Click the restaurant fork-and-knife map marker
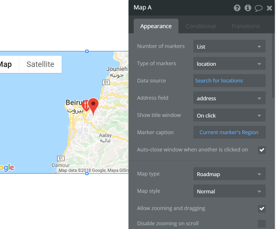 (85, 105)
